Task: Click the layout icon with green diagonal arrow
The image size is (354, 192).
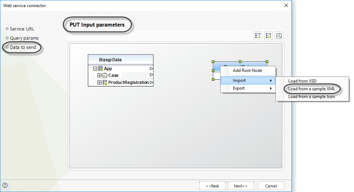Action: pyautogui.click(x=279, y=36)
